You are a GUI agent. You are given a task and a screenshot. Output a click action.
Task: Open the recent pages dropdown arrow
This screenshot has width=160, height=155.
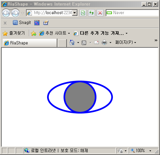click(22, 13)
